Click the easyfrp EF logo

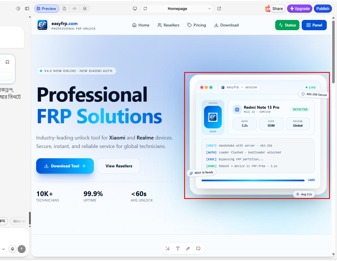click(42, 25)
